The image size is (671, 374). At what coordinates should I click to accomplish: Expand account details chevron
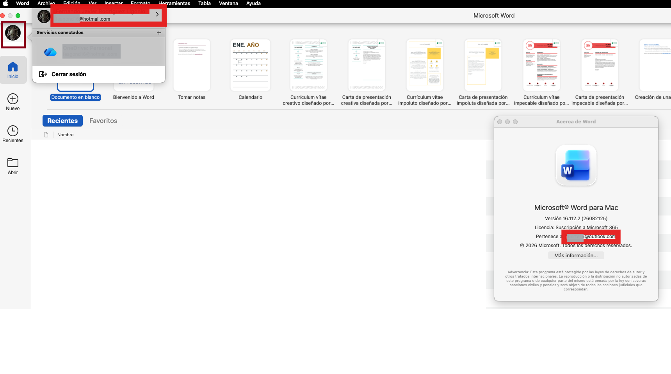pyautogui.click(x=157, y=14)
